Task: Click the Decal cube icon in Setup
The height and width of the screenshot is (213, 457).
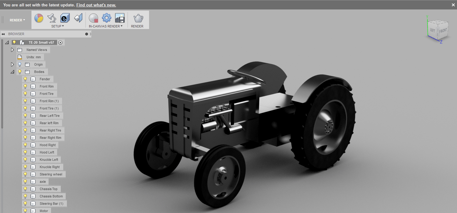Action: (64, 18)
